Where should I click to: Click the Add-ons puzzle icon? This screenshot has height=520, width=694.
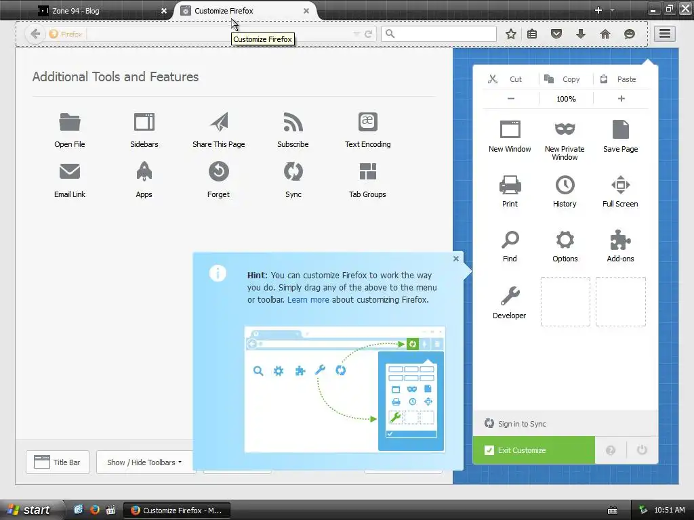point(621,240)
